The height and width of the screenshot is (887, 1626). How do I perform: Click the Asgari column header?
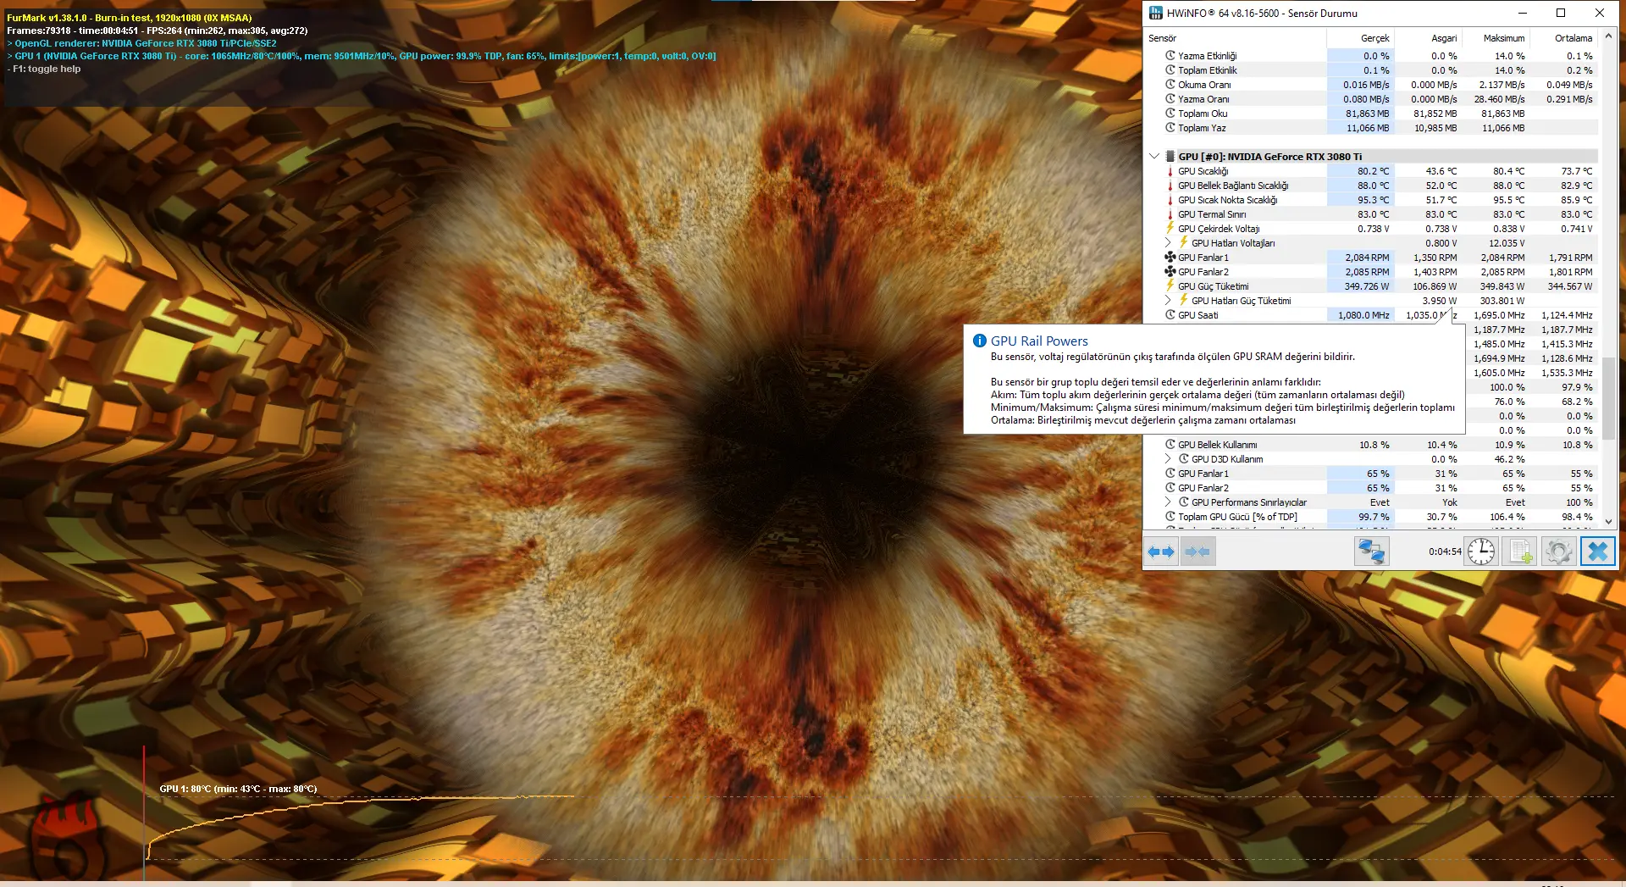click(x=1428, y=38)
